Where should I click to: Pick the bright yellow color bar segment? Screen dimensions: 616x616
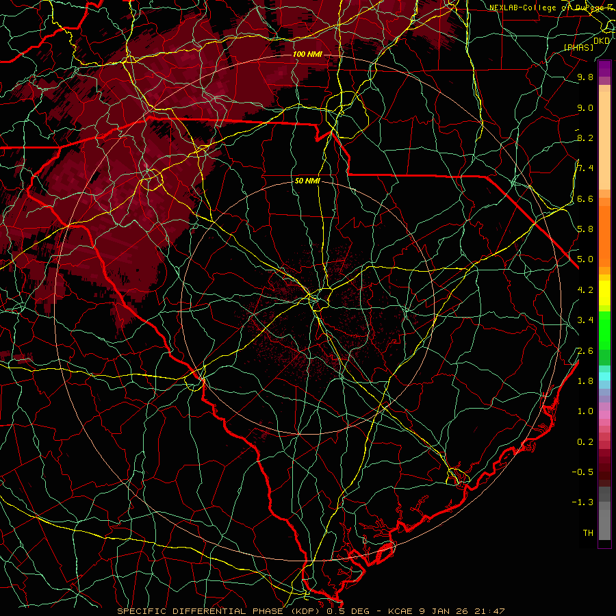[x=605, y=293]
